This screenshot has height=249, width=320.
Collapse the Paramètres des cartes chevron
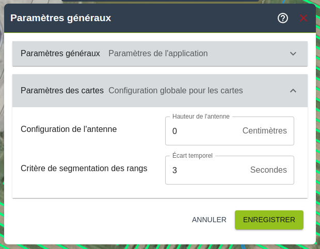pyautogui.click(x=293, y=91)
